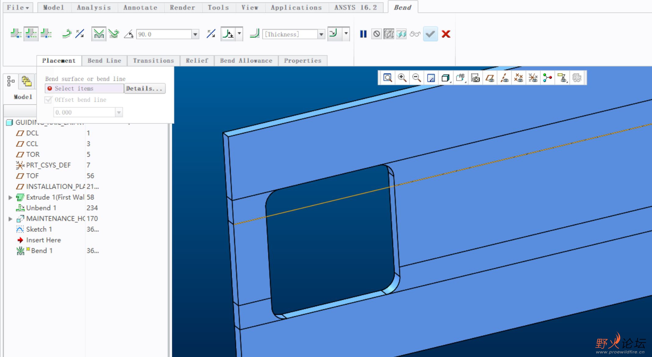Viewport: 652px width, 357px height.
Task: Click the green curved-arrow fixed side icon
Action: click(67, 34)
